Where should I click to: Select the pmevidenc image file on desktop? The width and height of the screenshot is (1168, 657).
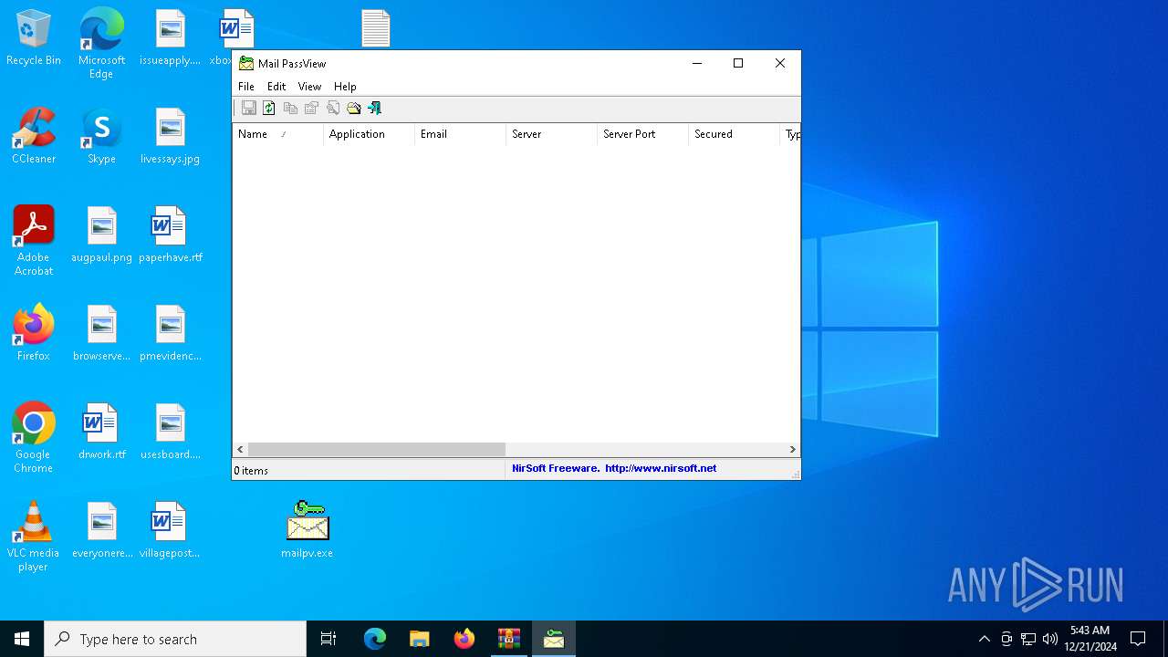pos(170,333)
